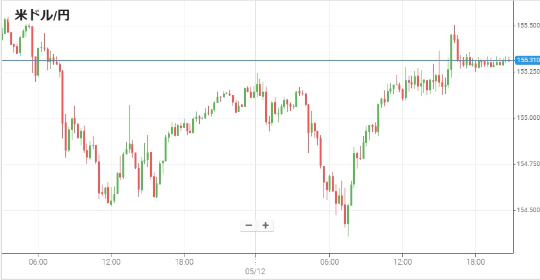Click the 154.750 price axis label
Screen dimensions: 540x280
coord(527,165)
